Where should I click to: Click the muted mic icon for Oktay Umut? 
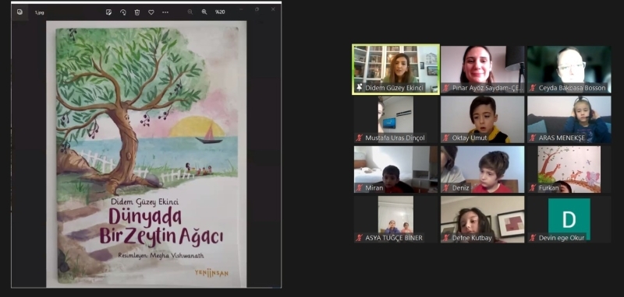(446, 138)
